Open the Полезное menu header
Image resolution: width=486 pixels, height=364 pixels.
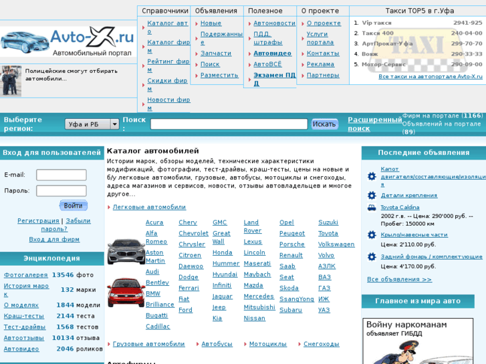265,11
